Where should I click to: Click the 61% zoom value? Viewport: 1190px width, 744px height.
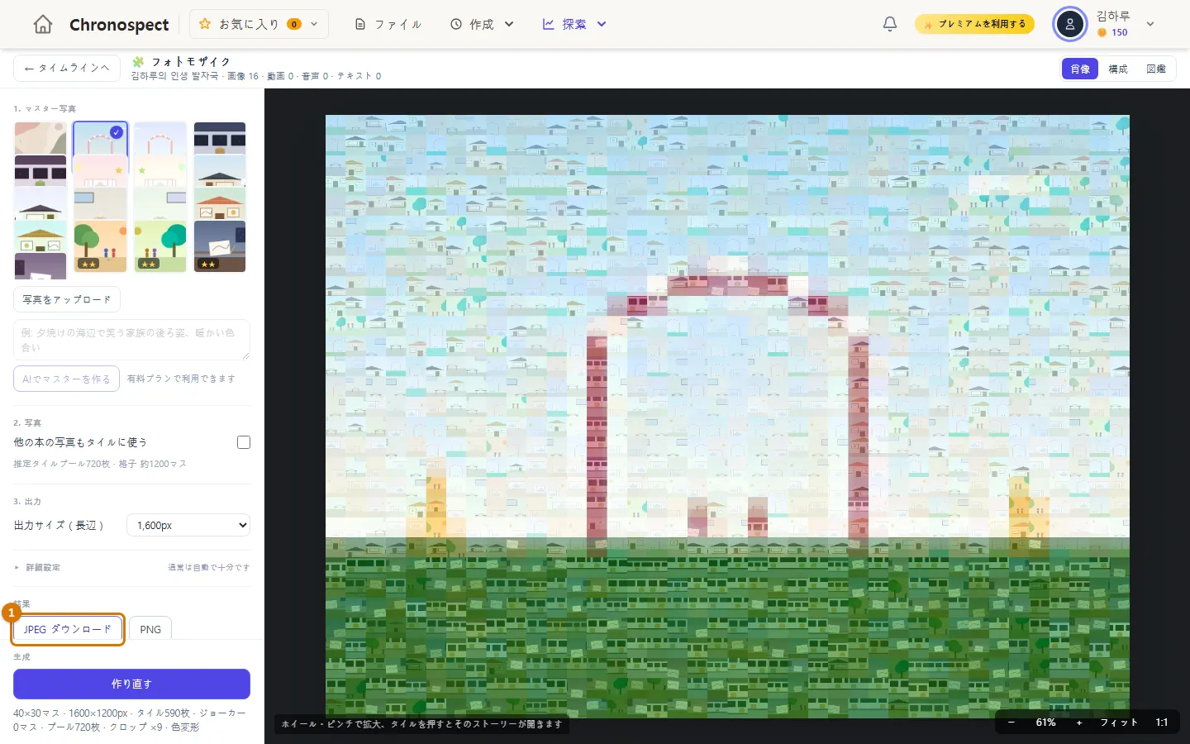click(x=1045, y=723)
